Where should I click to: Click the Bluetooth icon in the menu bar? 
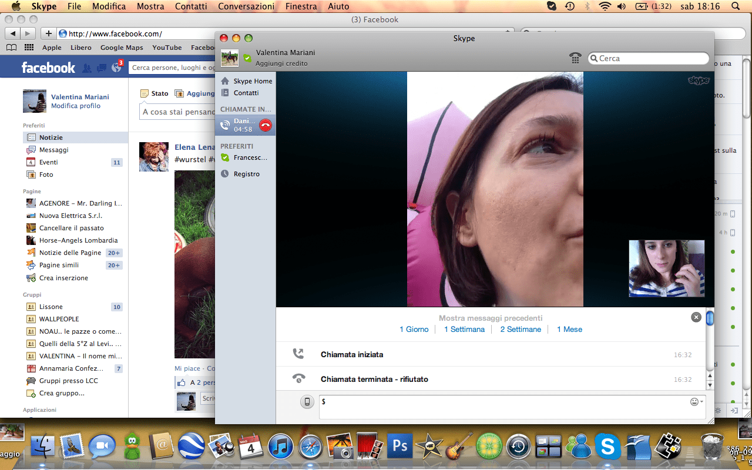pyautogui.click(x=587, y=6)
